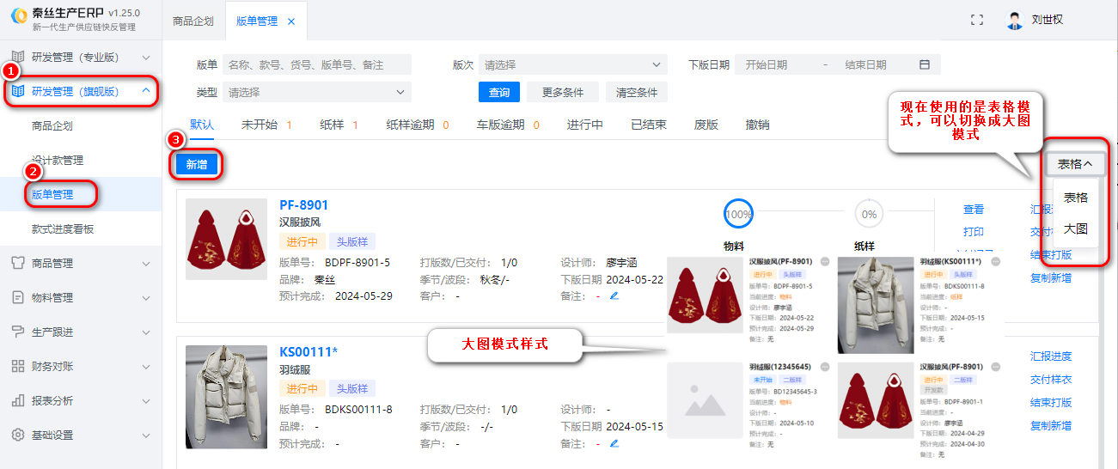Screen dimensions: 1118x469
Task: Click the 100% 物料 progress circle
Action: 738,214
